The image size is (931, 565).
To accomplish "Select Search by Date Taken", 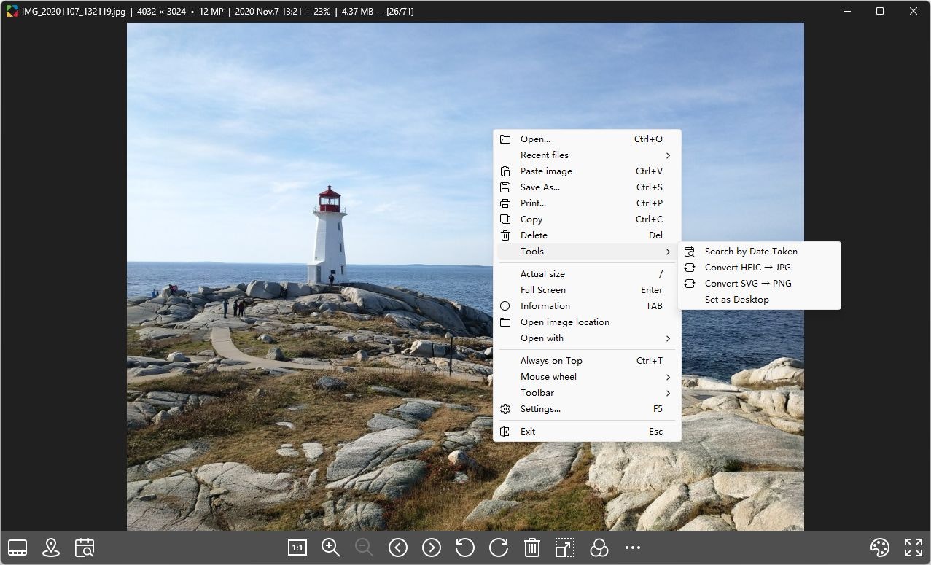I will 759,252.
